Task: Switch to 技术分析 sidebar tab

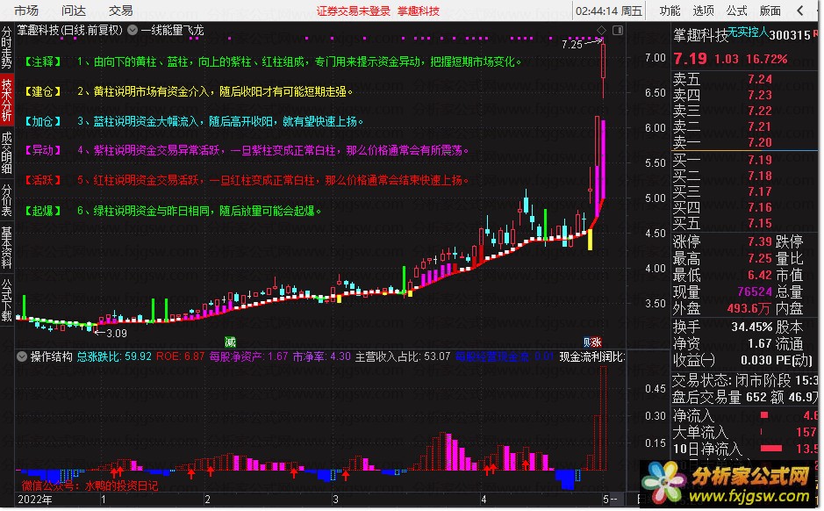Action: point(6,100)
